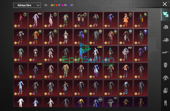Select the orange robe outfit with badge 20
170x111 pixels.
pos(35,37)
